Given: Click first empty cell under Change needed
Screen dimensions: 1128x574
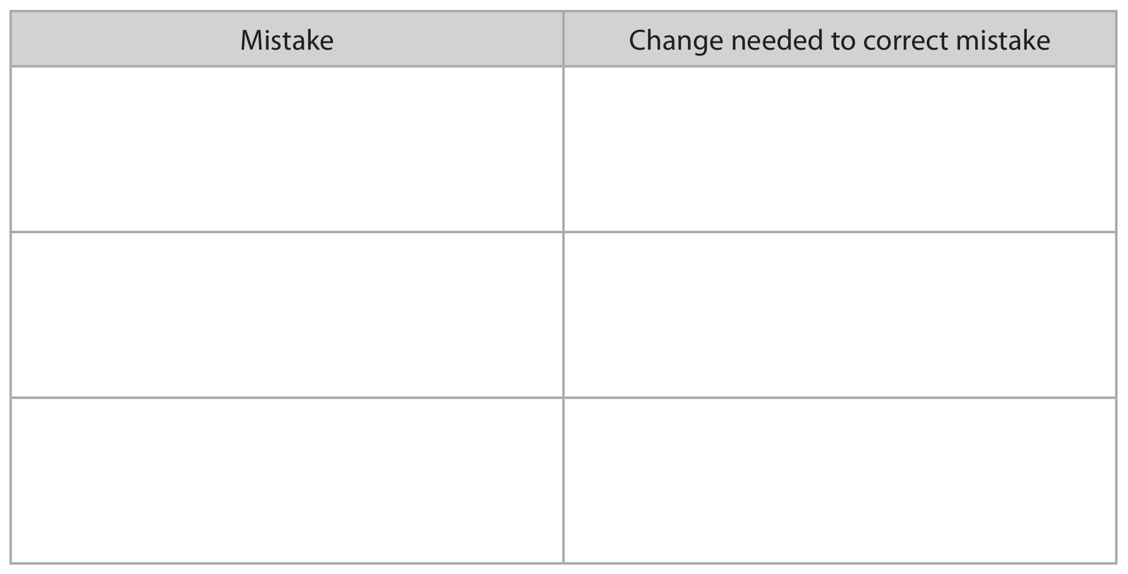Looking at the screenshot, I should (840, 149).
